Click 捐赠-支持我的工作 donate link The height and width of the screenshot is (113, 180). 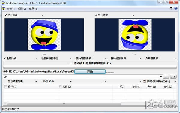click(x=159, y=82)
